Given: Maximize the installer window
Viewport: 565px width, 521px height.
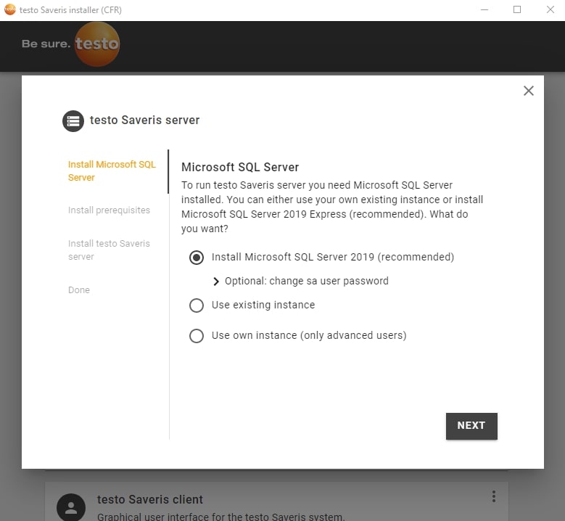Looking at the screenshot, I should 517,9.
